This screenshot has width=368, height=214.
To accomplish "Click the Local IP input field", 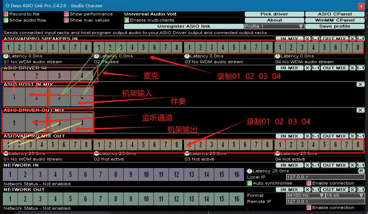I will (x=325, y=177).
